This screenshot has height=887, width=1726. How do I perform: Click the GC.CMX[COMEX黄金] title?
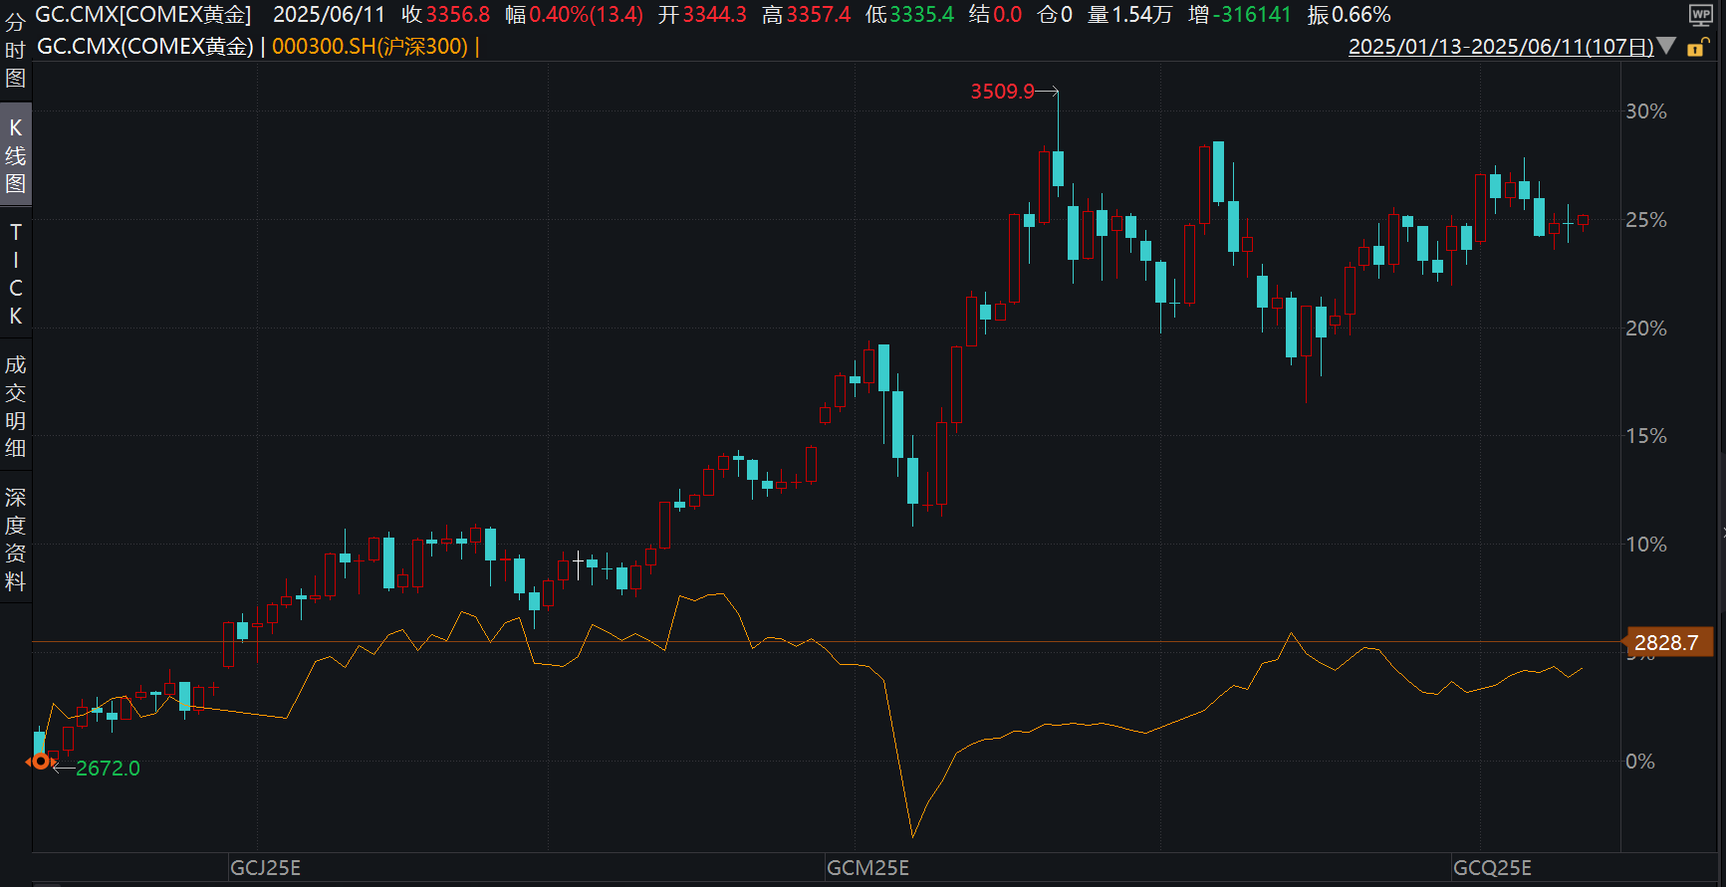143,15
